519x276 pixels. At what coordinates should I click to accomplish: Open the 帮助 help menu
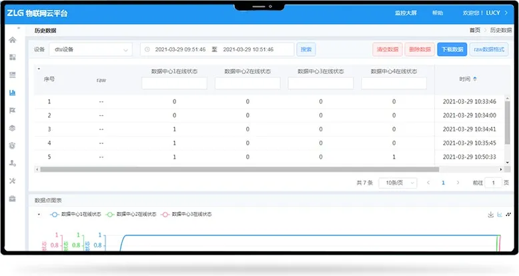pyautogui.click(x=437, y=13)
